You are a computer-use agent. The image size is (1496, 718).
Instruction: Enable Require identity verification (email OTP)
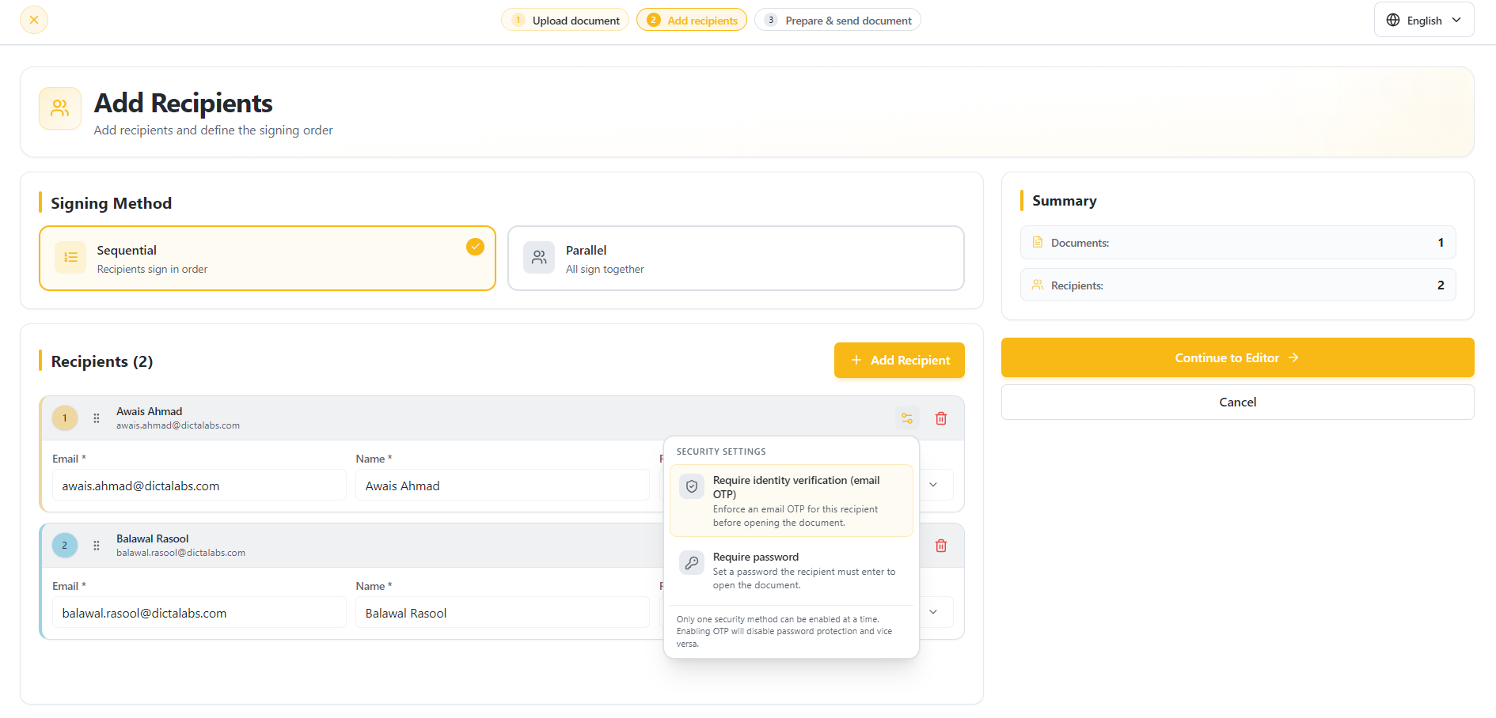pos(792,501)
